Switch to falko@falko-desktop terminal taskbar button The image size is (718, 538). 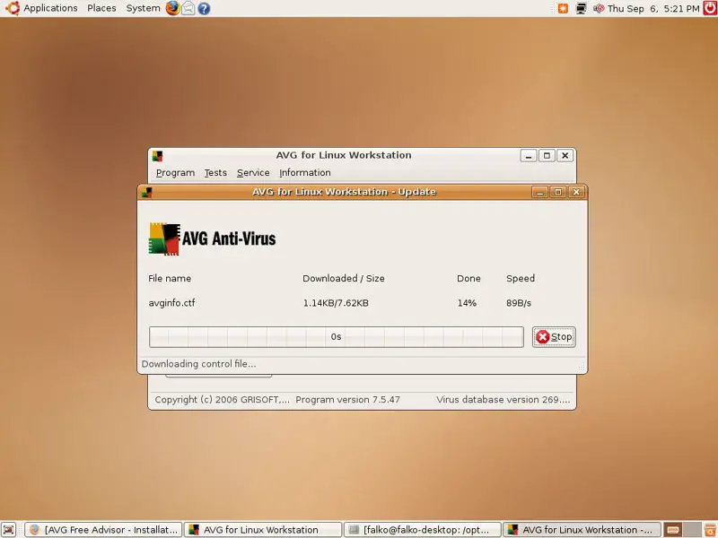(x=422, y=530)
